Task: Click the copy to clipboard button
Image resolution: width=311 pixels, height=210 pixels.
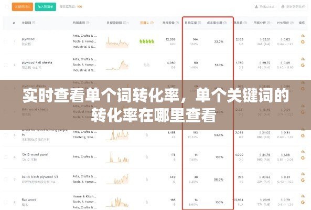Action: (x=293, y=7)
